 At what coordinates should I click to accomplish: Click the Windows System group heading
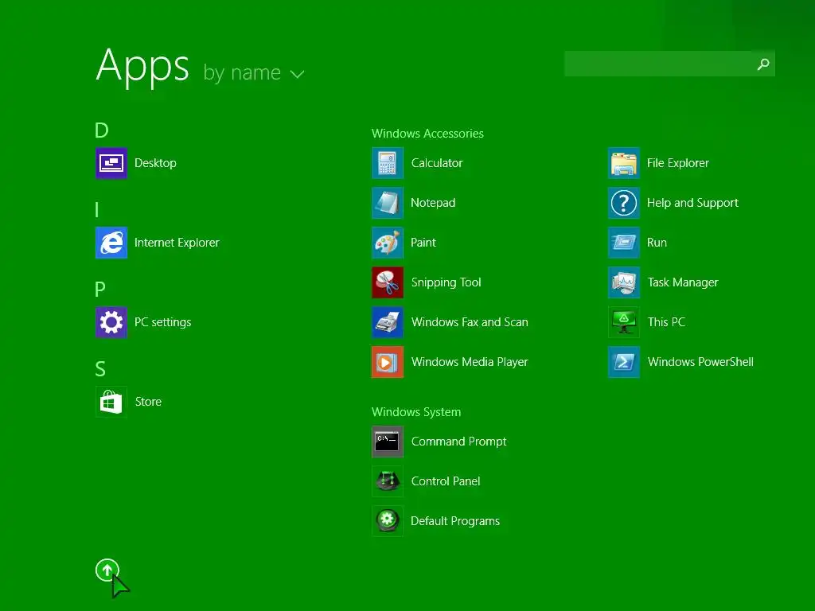pos(415,412)
